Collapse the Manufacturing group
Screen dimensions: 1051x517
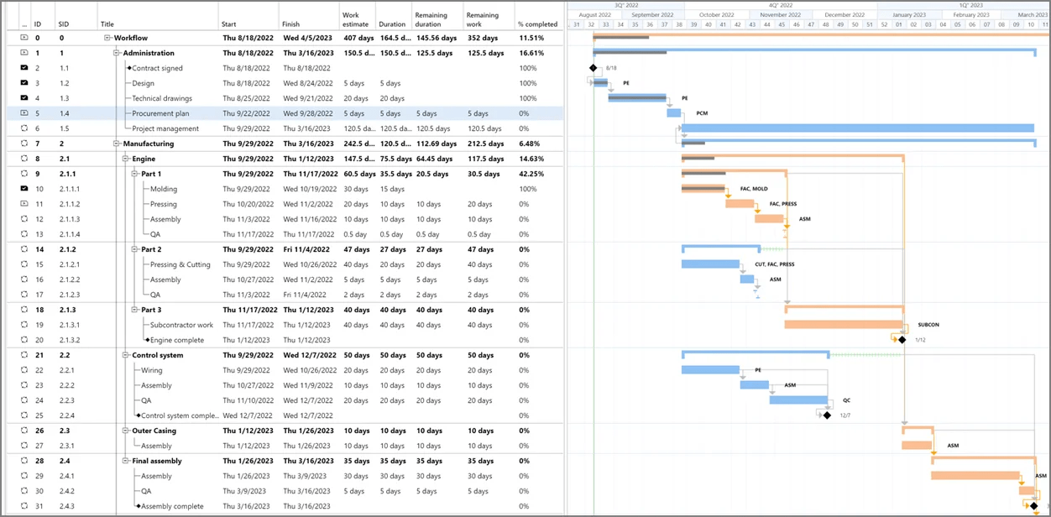point(117,144)
